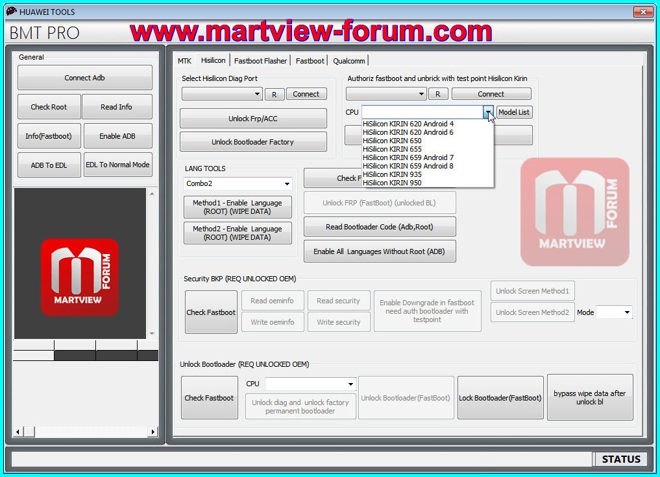This screenshot has width=660, height=477.
Task: Click the log panel scroll up arrow
Action: [152, 193]
